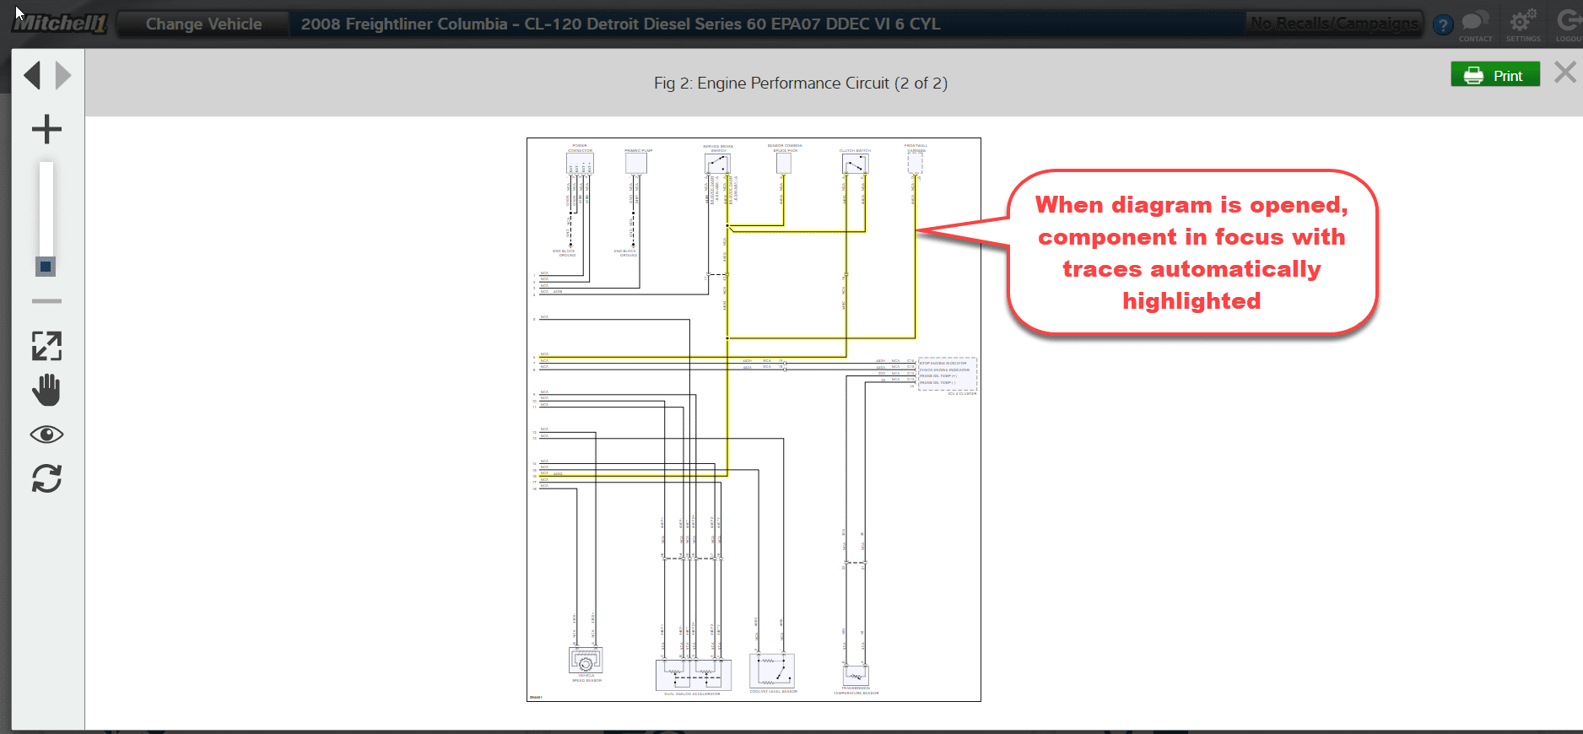Select the Coolant Level Sensor component
Viewport: 1583px width, 734px height.
[772, 671]
